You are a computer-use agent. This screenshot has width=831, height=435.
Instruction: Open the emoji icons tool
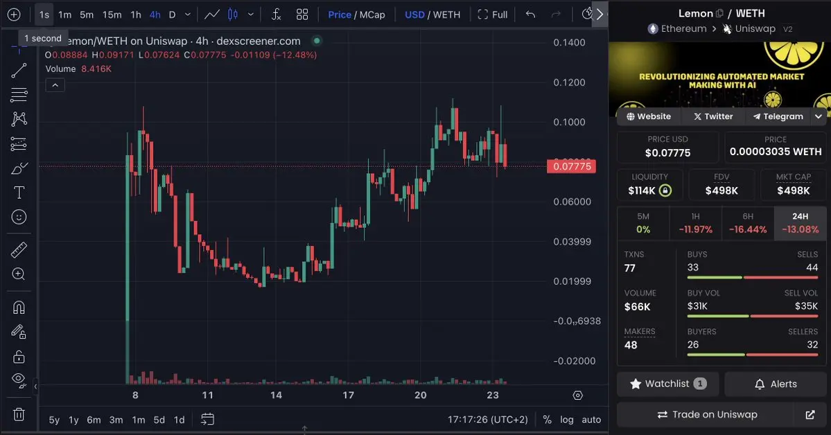point(19,217)
